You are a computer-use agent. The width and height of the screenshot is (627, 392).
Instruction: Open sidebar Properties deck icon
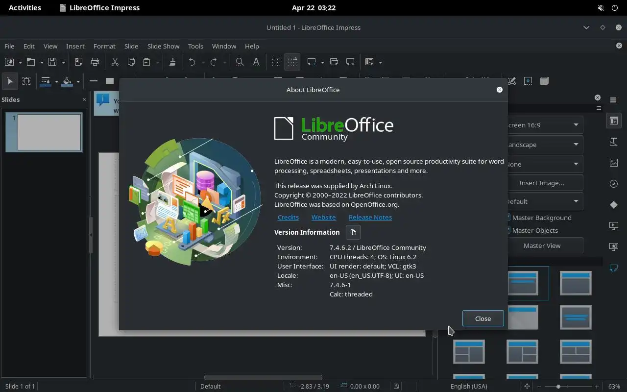click(x=614, y=121)
